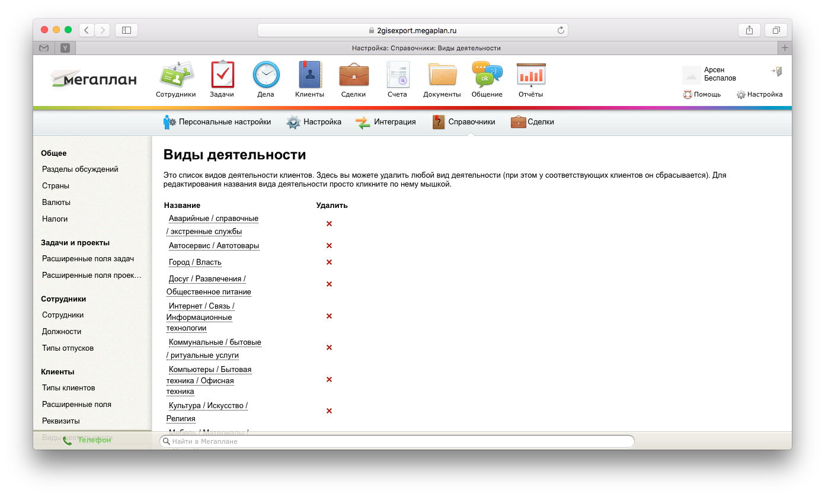The height and width of the screenshot is (497, 825).
Task: Click the logout door icon
Action: [x=777, y=71]
